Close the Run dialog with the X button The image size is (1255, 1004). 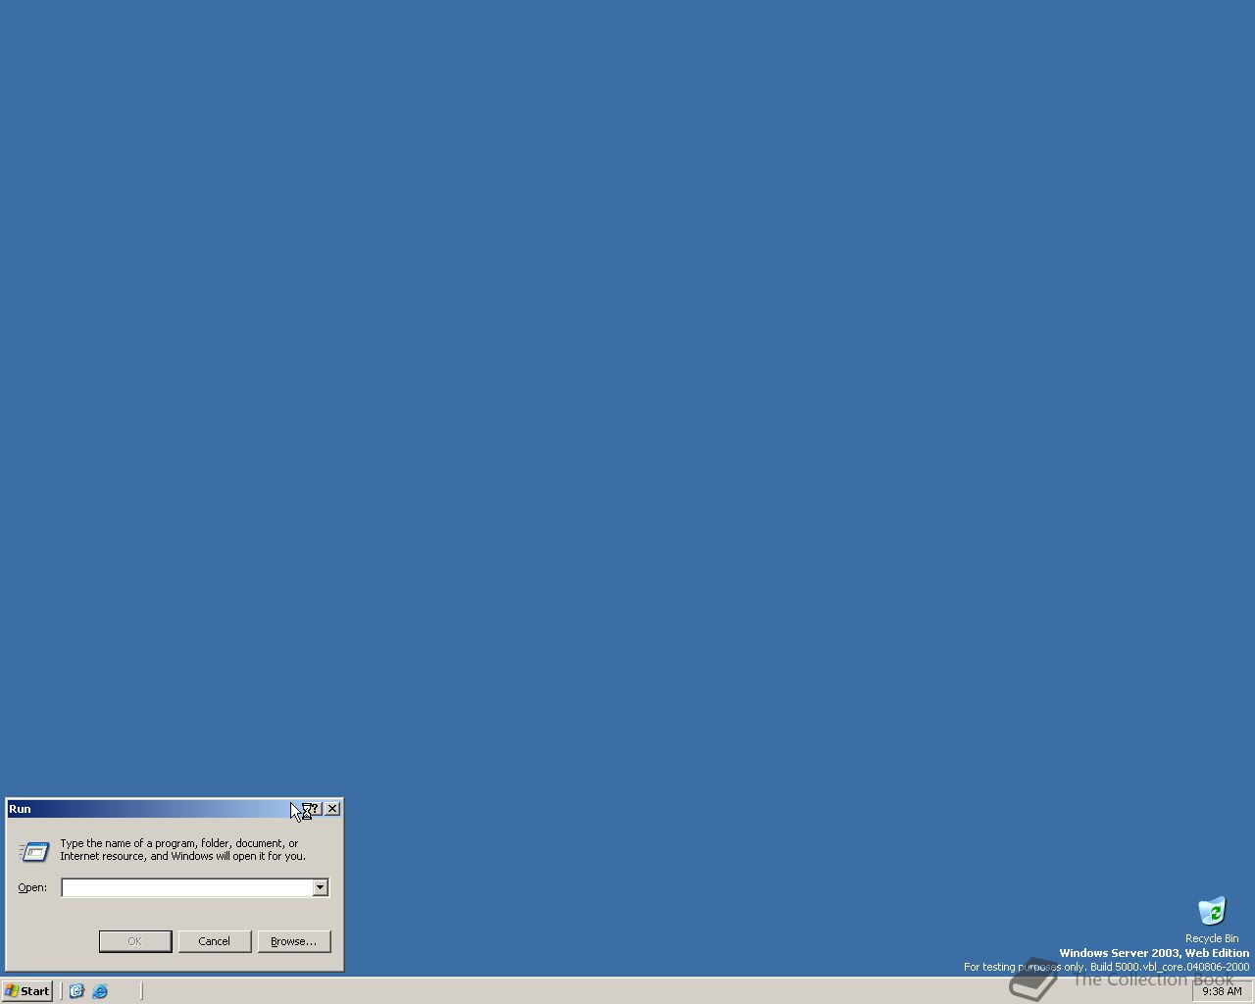click(x=332, y=809)
